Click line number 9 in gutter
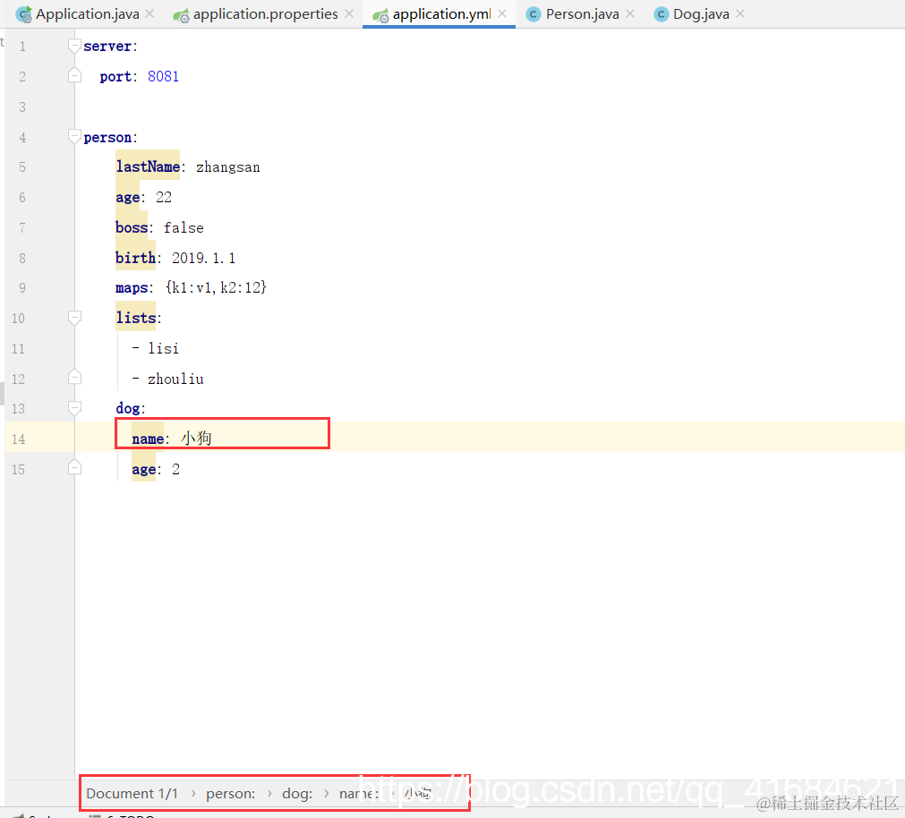This screenshot has height=818, width=905. click(22, 288)
